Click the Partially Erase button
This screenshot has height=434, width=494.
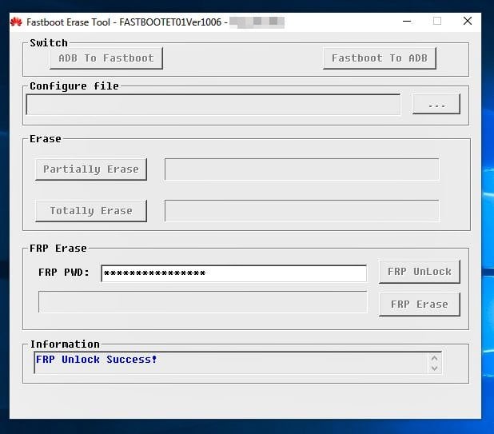[91, 169]
